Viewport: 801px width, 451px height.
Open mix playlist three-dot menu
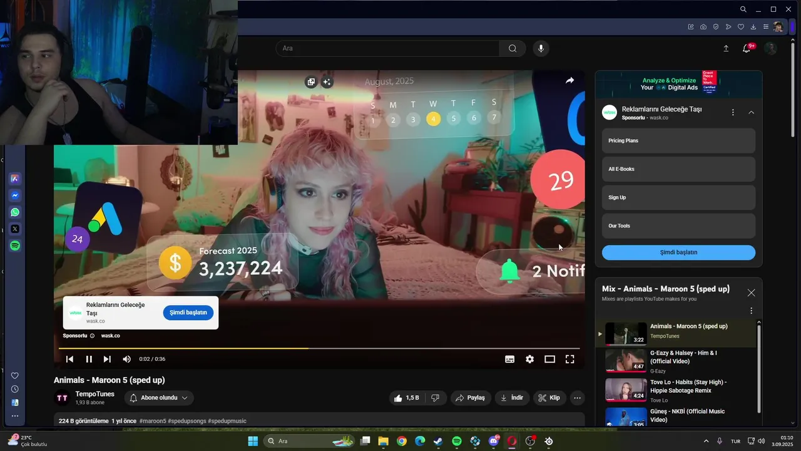[752, 311]
